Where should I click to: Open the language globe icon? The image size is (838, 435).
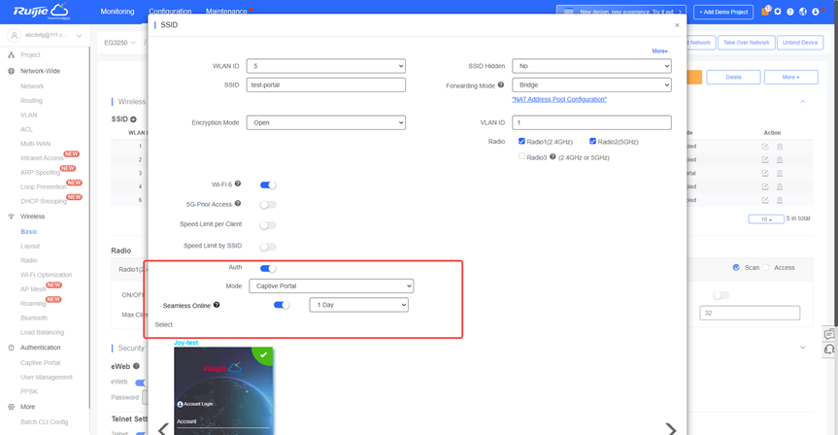(803, 12)
